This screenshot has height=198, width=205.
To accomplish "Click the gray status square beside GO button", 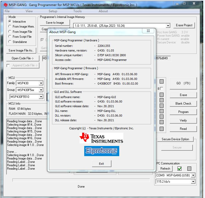I will click(x=162, y=81).
